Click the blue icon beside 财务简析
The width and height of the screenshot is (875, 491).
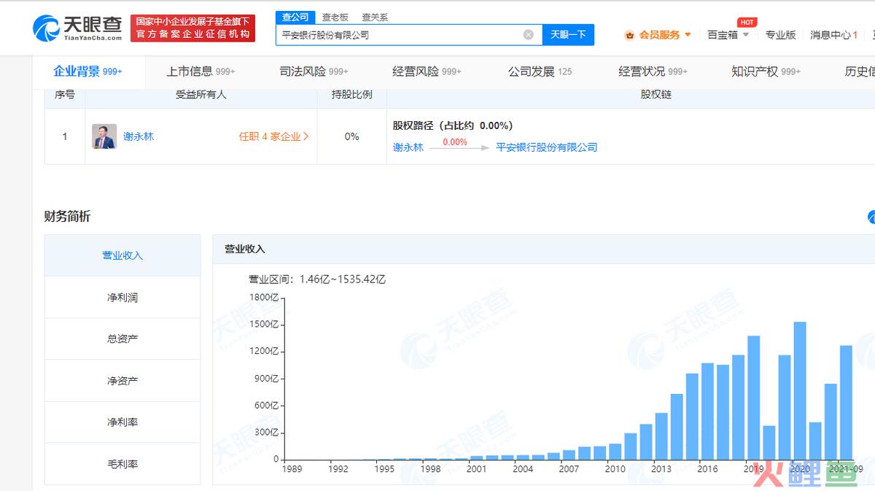pyautogui.click(x=871, y=217)
